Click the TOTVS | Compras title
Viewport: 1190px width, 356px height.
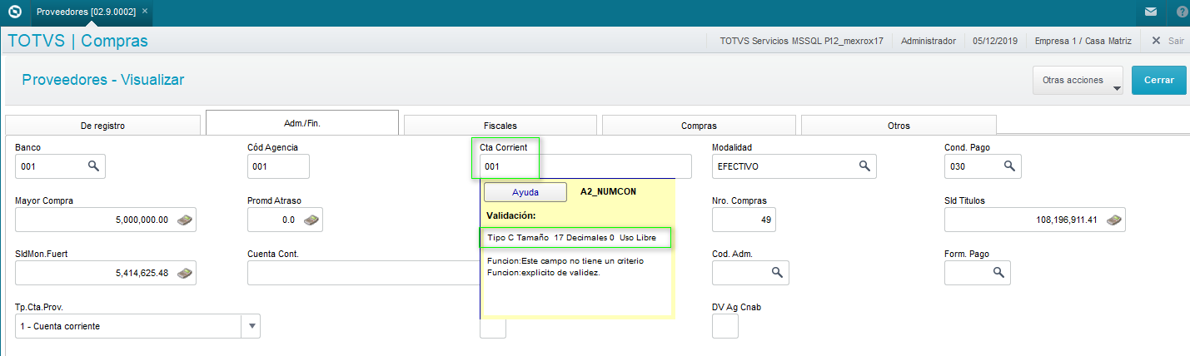77,41
